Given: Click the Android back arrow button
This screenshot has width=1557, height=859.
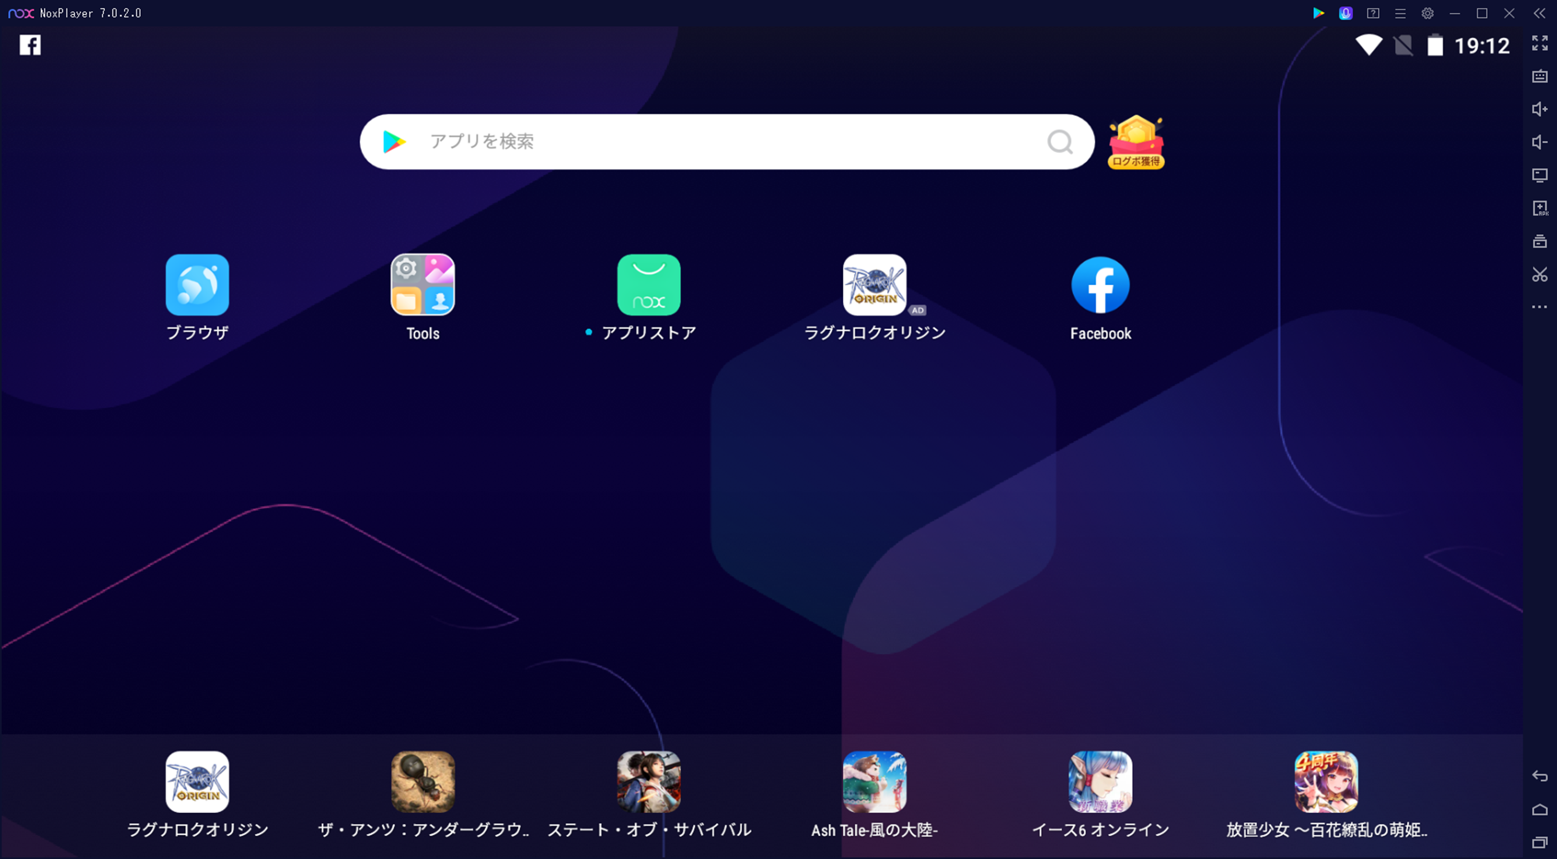Looking at the screenshot, I should tap(1540, 776).
